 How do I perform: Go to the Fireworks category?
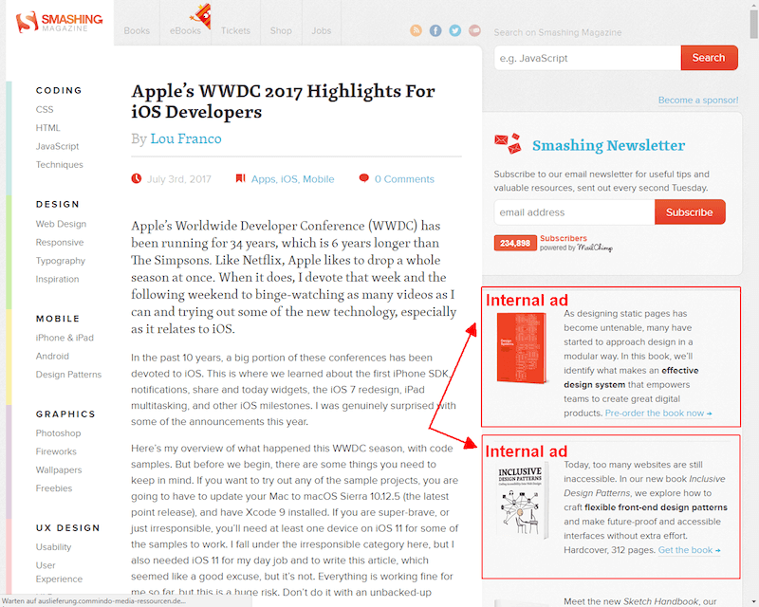(x=56, y=451)
